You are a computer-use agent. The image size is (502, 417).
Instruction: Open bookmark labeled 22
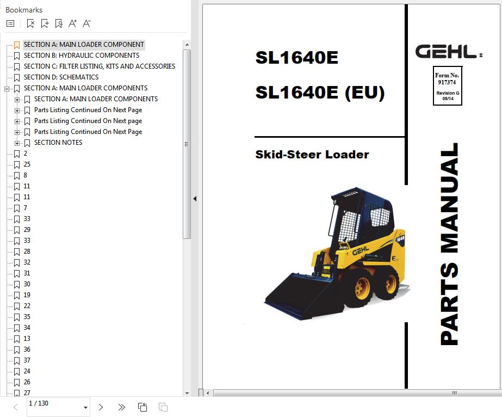pyautogui.click(x=27, y=306)
